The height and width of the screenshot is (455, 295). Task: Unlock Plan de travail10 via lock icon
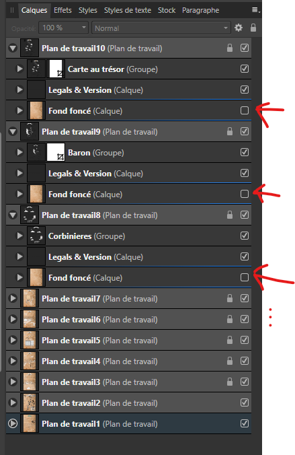click(x=230, y=48)
